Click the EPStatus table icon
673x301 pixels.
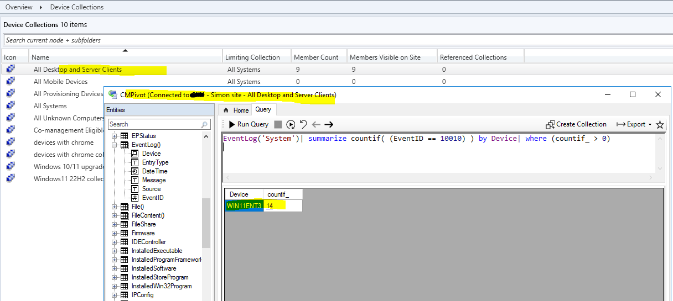[x=124, y=136]
